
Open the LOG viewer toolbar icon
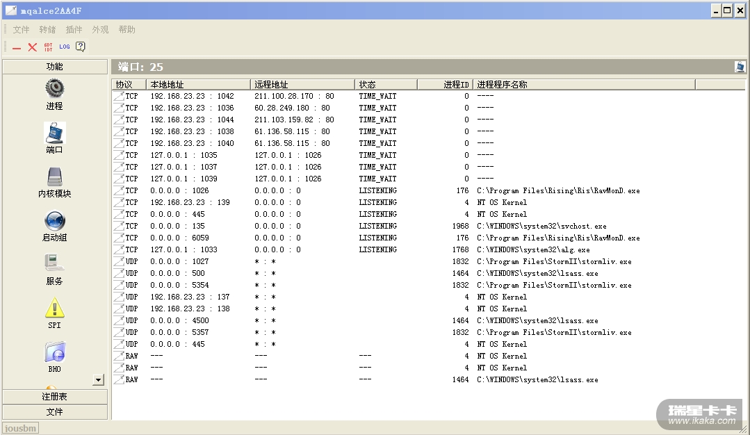65,47
